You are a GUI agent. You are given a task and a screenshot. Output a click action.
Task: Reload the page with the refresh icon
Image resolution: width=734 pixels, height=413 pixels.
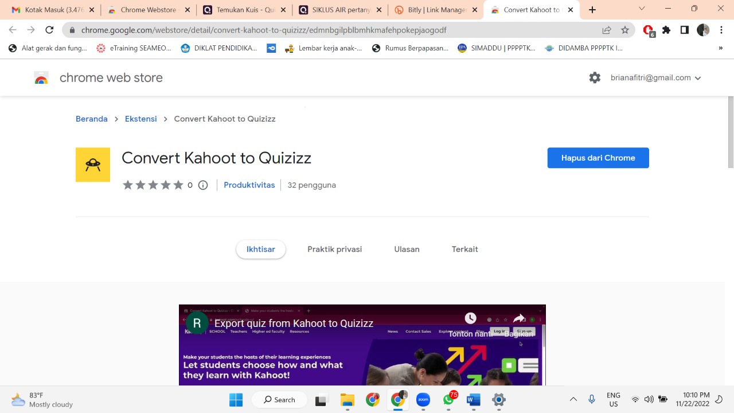[49, 30]
